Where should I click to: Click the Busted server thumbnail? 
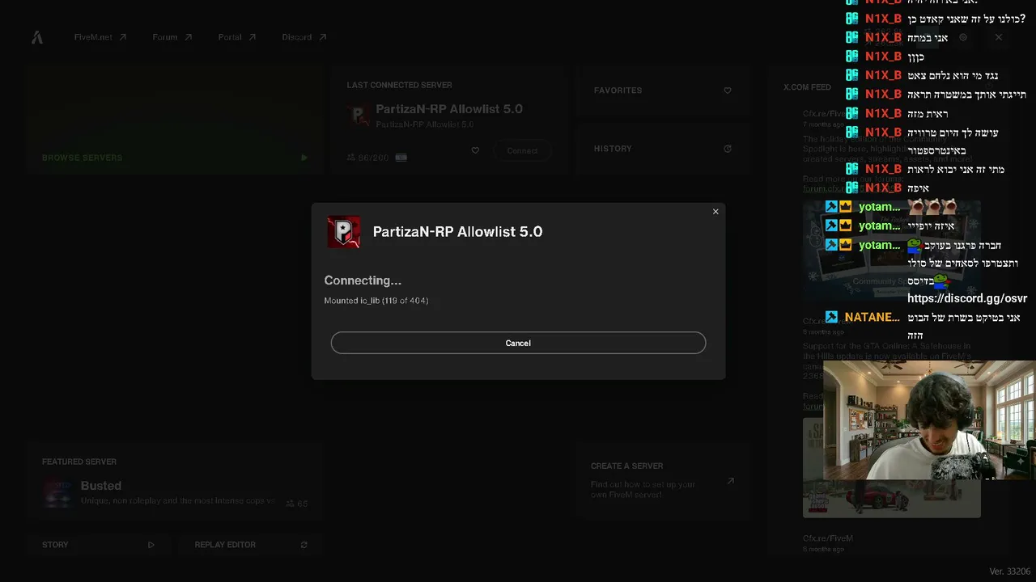pyautogui.click(x=57, y=492)
